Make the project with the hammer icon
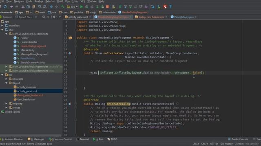 tap(62, 7)
